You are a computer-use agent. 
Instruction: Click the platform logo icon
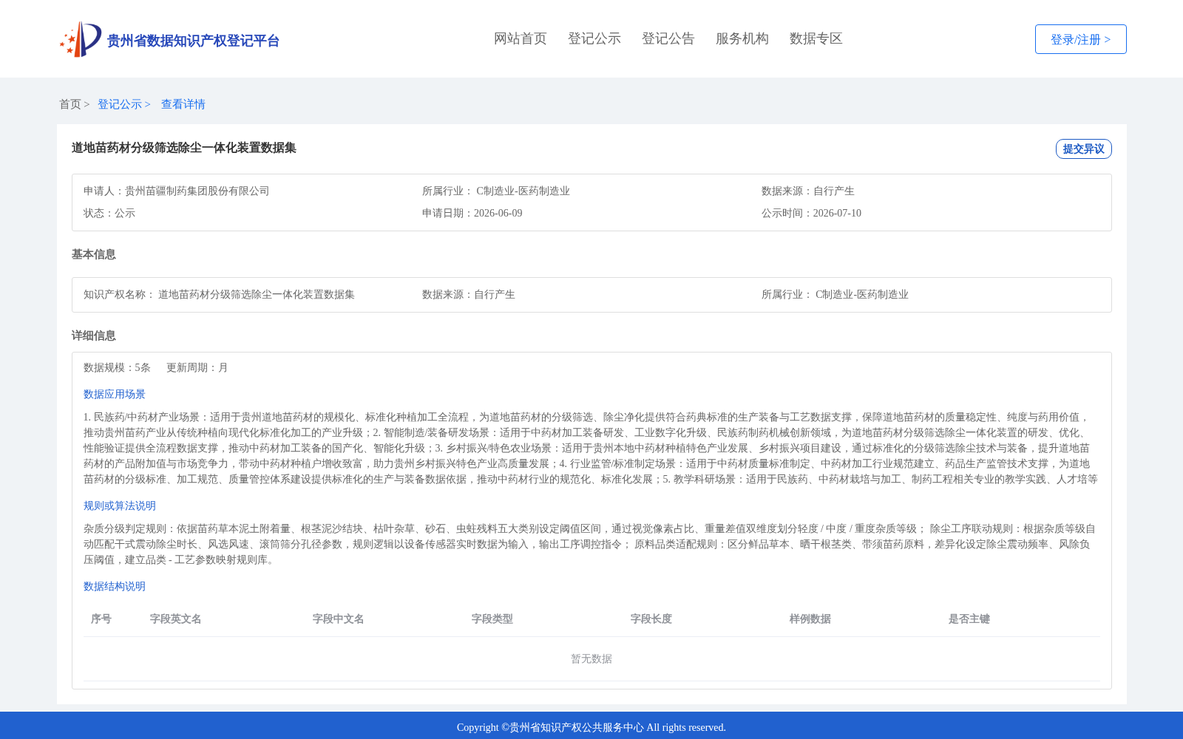81,39
